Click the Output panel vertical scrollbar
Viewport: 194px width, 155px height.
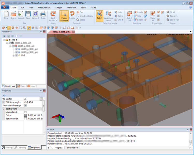point(191,139)
